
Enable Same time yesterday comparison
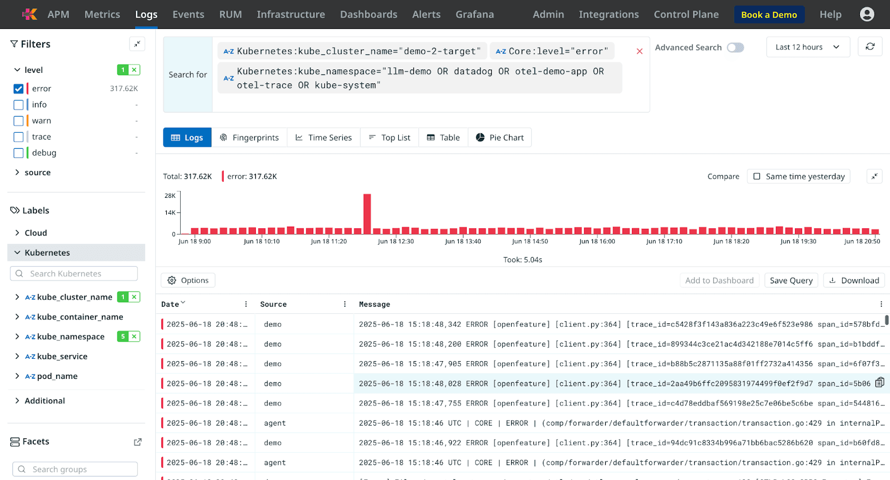pos(799,176)
